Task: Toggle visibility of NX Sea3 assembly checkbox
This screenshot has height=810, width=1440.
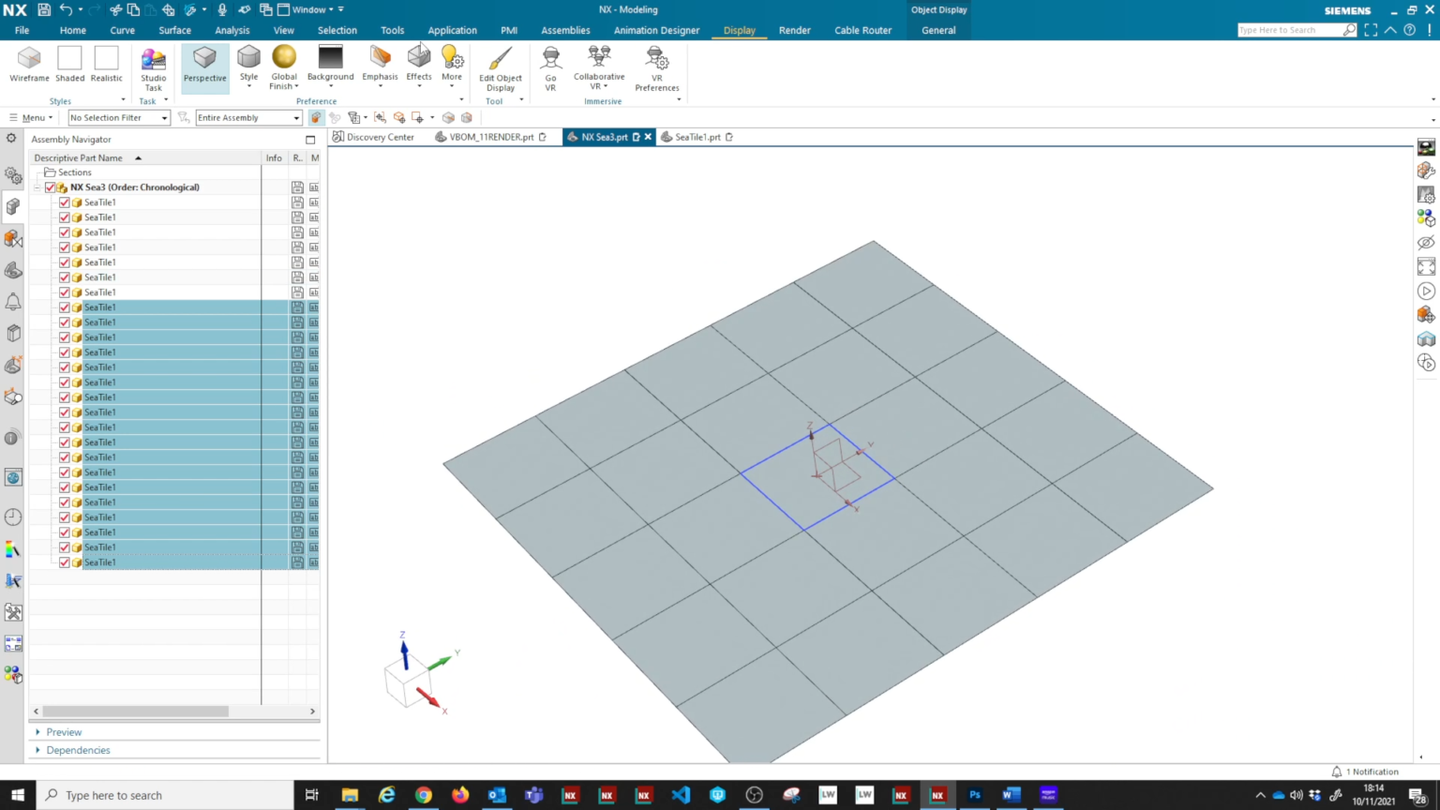Action: [x=50, y=187]
